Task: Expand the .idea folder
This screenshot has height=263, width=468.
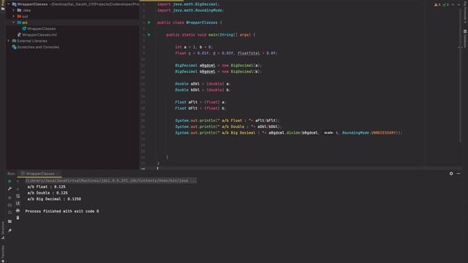Action: [13, 10]
